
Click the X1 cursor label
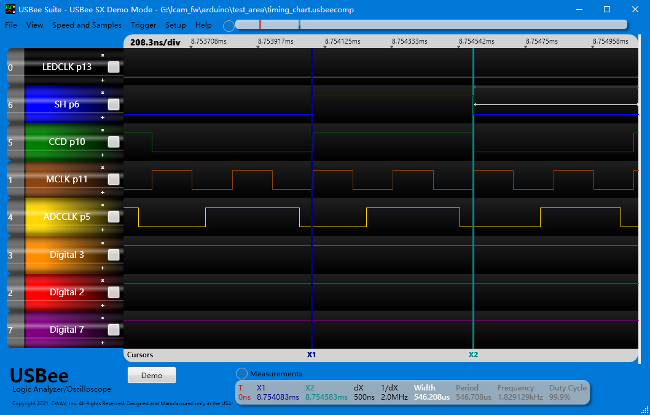coord(311,355)
